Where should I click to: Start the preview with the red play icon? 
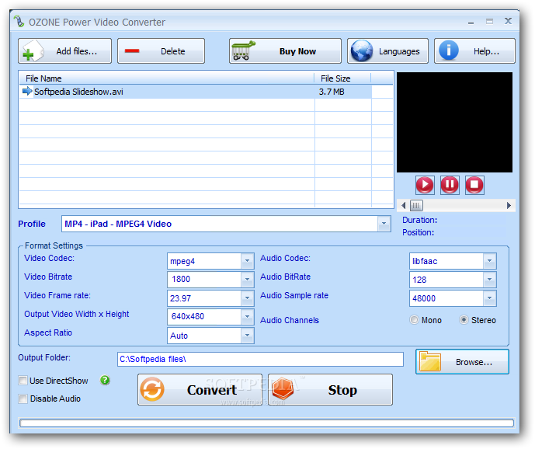(425, 185)
